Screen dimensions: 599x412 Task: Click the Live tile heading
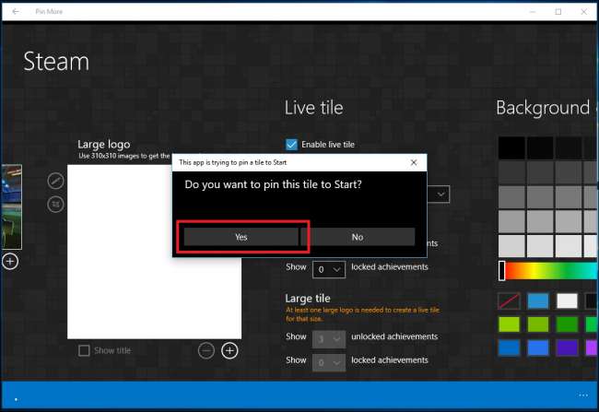(x=313, y=108)
